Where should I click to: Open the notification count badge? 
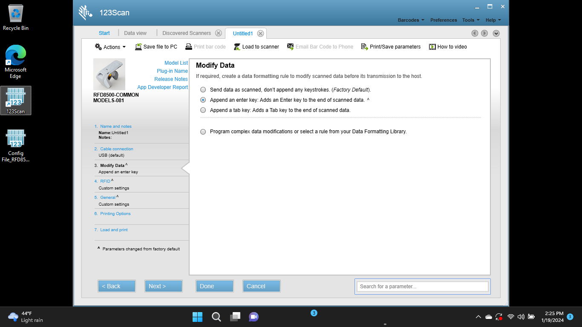(570, 317)
